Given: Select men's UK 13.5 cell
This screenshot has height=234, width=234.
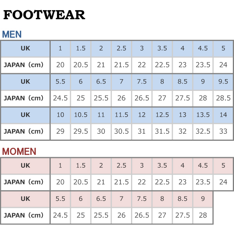Looking at the screenshot, I should coord(203,115).
